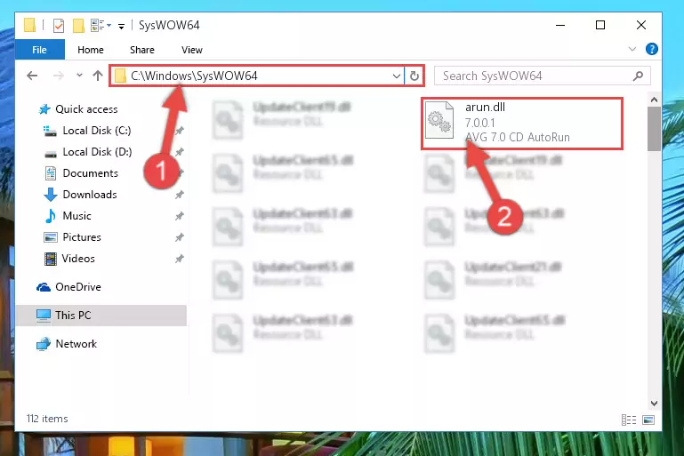
Task: Open Local Disk (C:) in sidebar
Action: tap(97, 131)
